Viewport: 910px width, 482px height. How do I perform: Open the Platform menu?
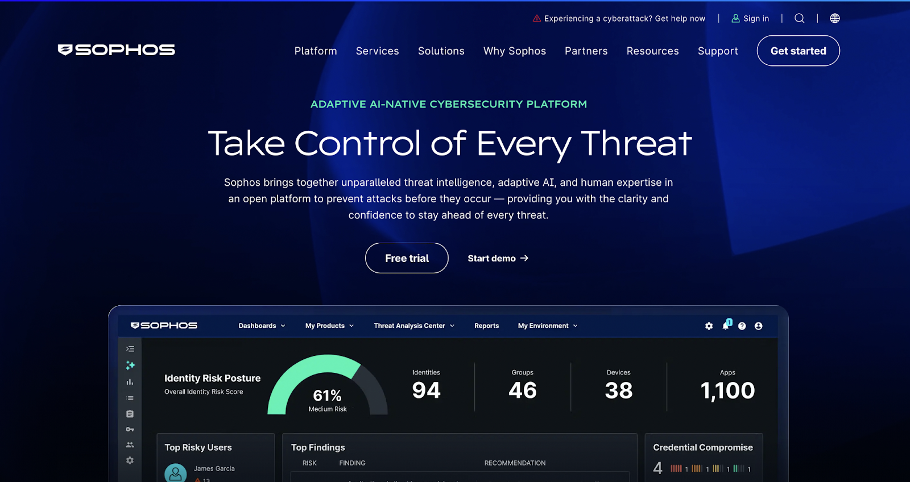[x=316, y=51]
